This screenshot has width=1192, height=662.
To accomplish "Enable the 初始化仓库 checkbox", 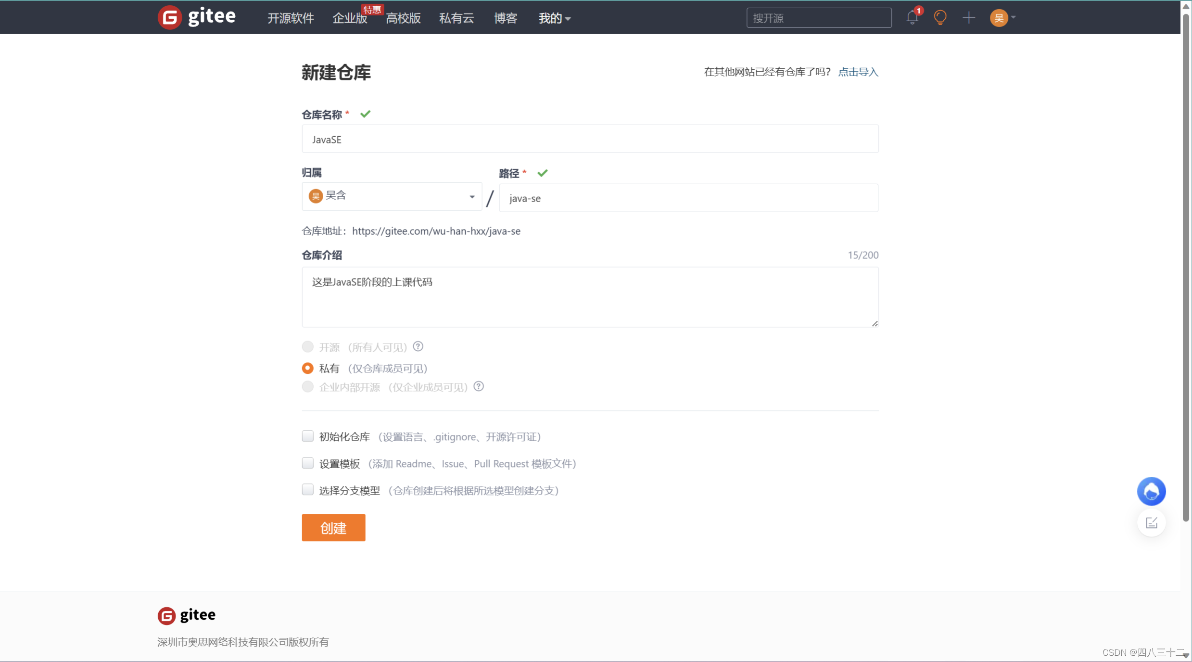I will [308, 436].
